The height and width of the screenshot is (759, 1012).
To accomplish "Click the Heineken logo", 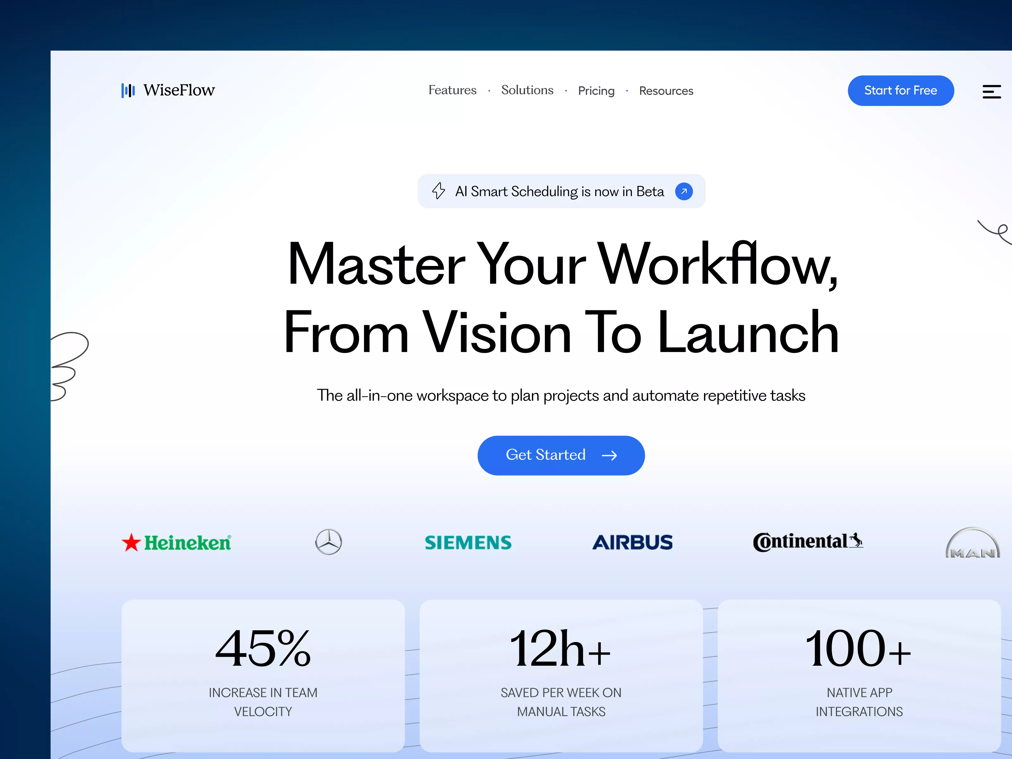I will [x=176, y=543].
